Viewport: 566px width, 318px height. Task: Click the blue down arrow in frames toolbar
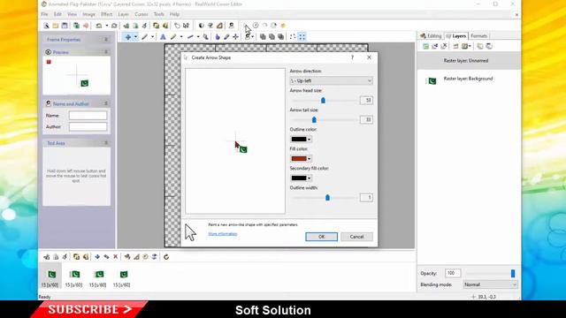click(97, 257)
